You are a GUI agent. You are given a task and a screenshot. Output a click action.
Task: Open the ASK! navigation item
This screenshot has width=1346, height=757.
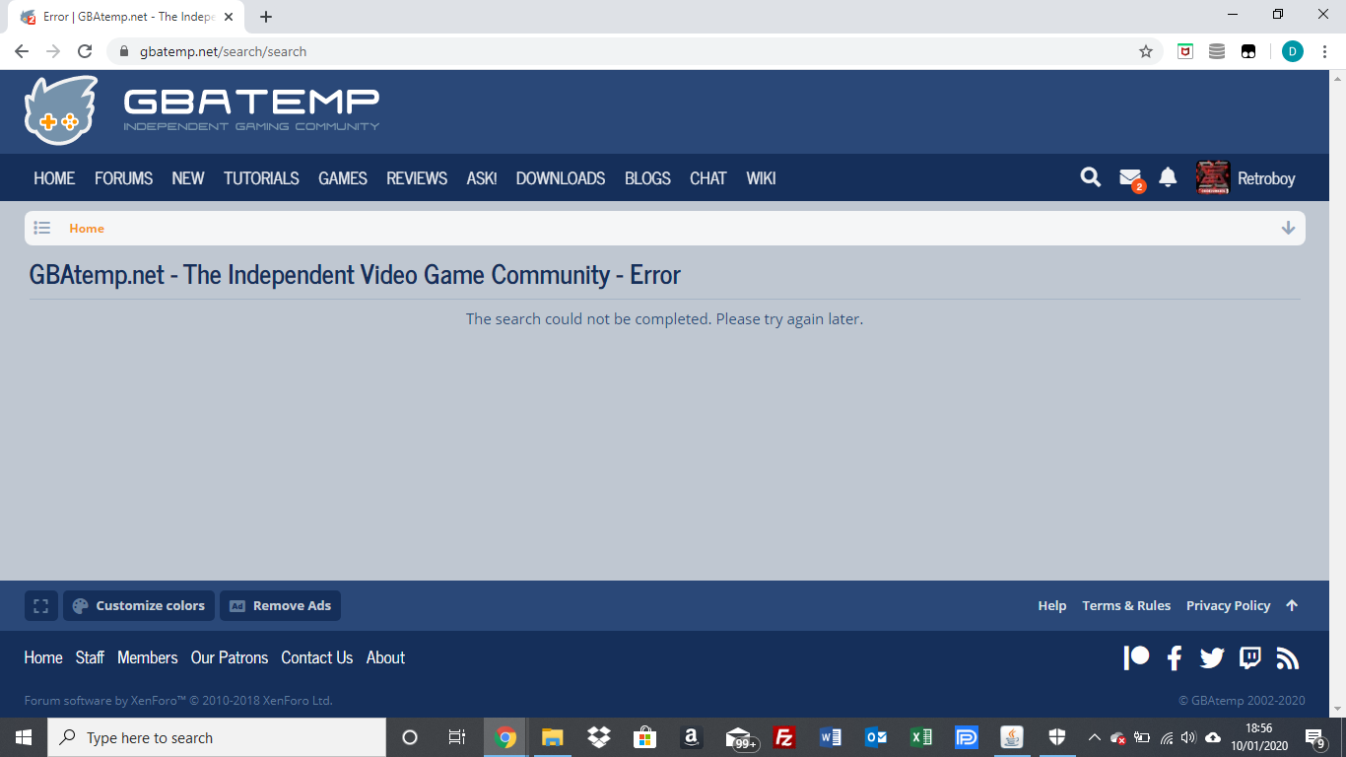(x=482, y=178)
